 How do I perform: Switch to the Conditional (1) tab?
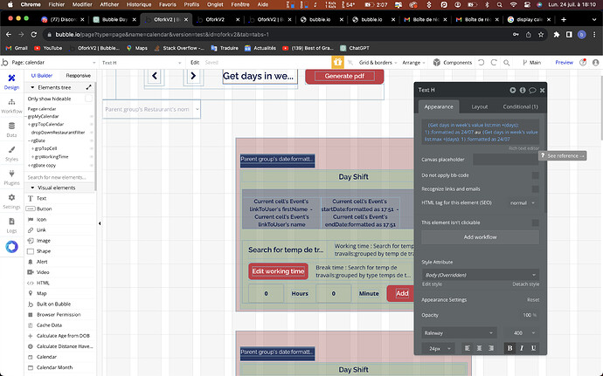pyautogui.click(x=520, y=106)
